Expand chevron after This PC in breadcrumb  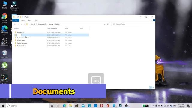(x=37, y=24)
